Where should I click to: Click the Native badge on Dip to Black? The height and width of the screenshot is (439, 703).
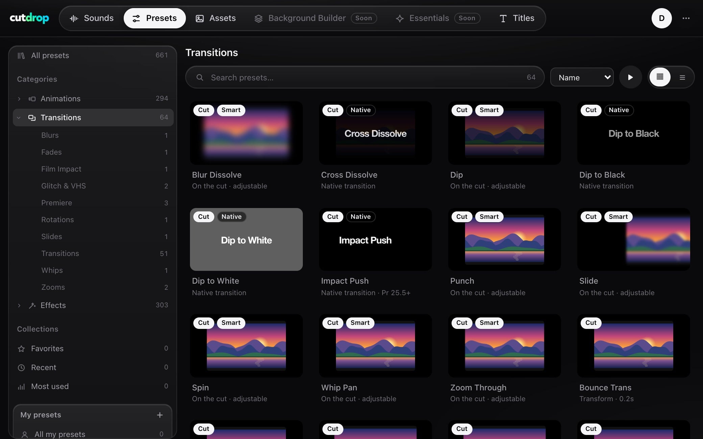(x=619, y=110)
